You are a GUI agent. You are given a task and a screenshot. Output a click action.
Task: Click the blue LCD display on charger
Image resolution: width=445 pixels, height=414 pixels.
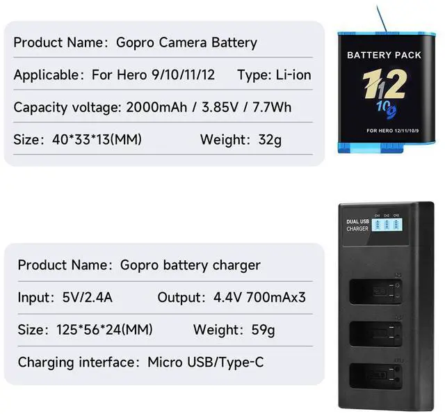coord(387,225)
